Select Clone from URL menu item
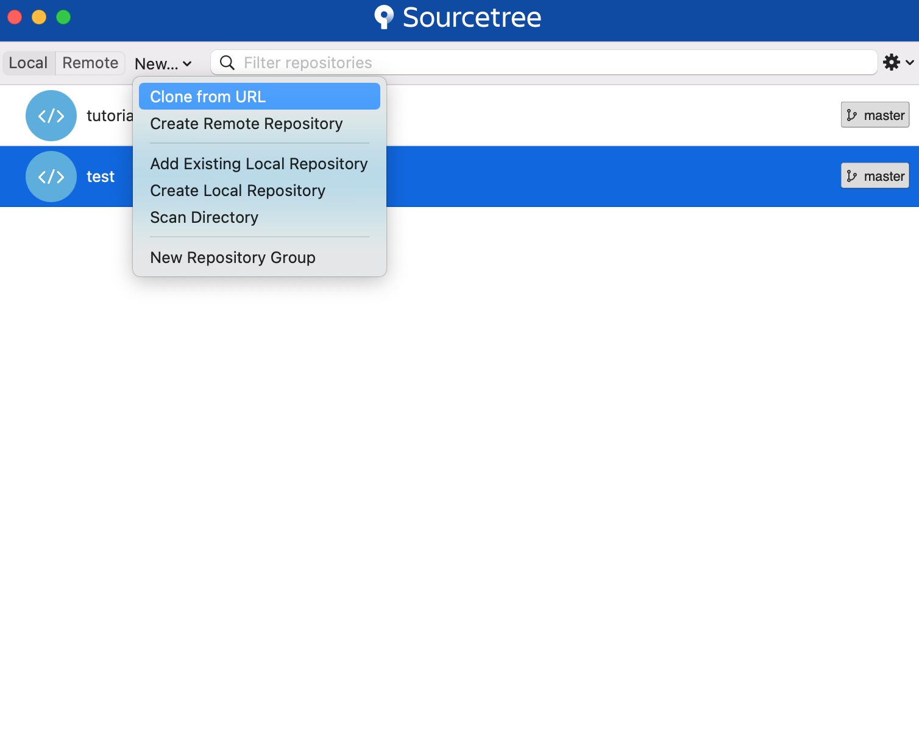Viewport: 919px width, 750px height. tap(259, 96)
